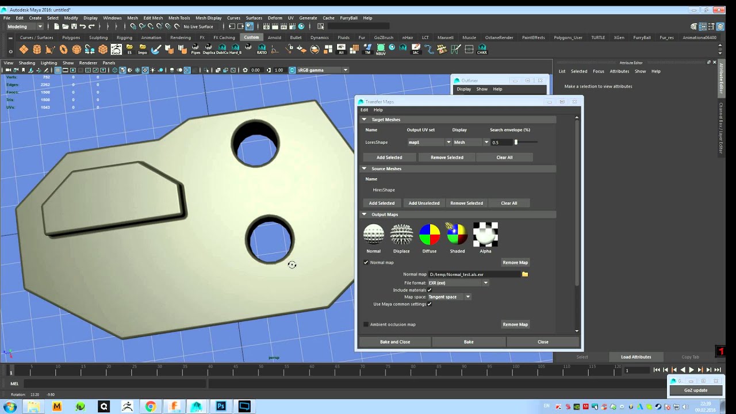This screenshot has height=414, width=736.
Task: Open the Modeling menu set dropdown
Action: click(25, 26)
